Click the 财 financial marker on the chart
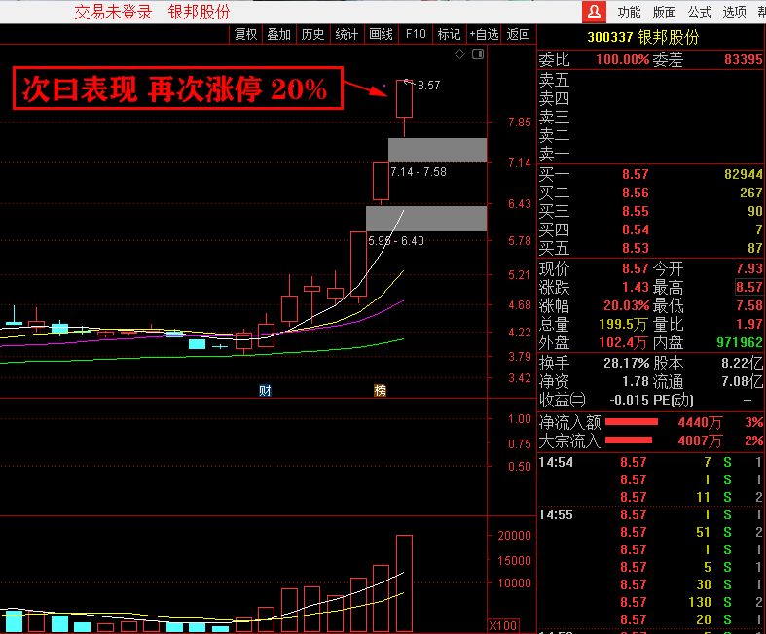The width and height of the screenshot is (766, 634). (265, 390)
